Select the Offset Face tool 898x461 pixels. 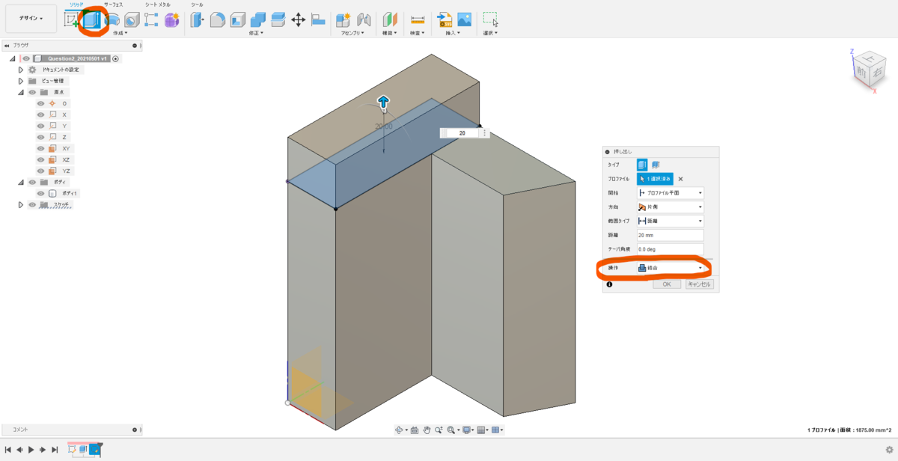pos(278,20)
